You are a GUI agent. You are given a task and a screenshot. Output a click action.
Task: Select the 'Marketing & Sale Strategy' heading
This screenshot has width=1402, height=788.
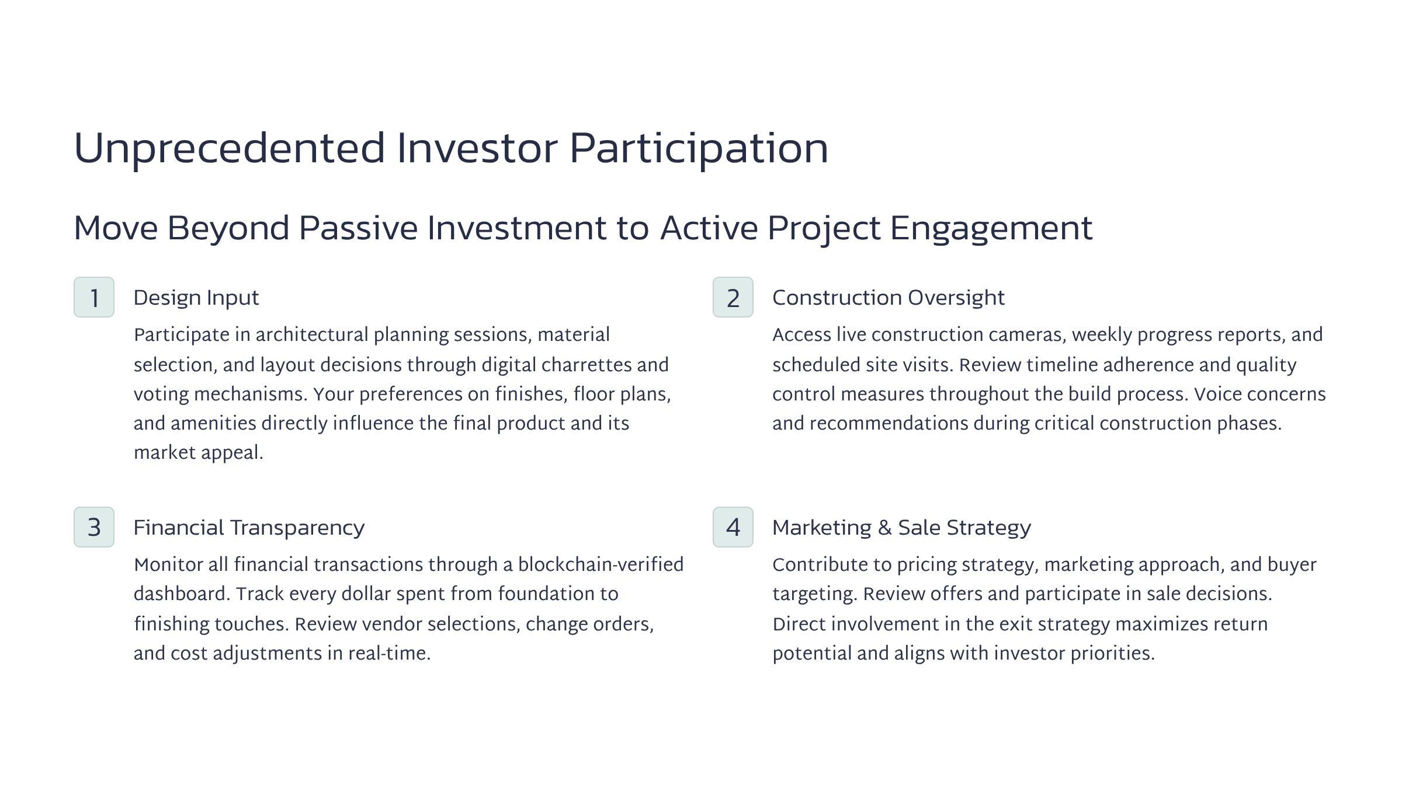(901, 528)
